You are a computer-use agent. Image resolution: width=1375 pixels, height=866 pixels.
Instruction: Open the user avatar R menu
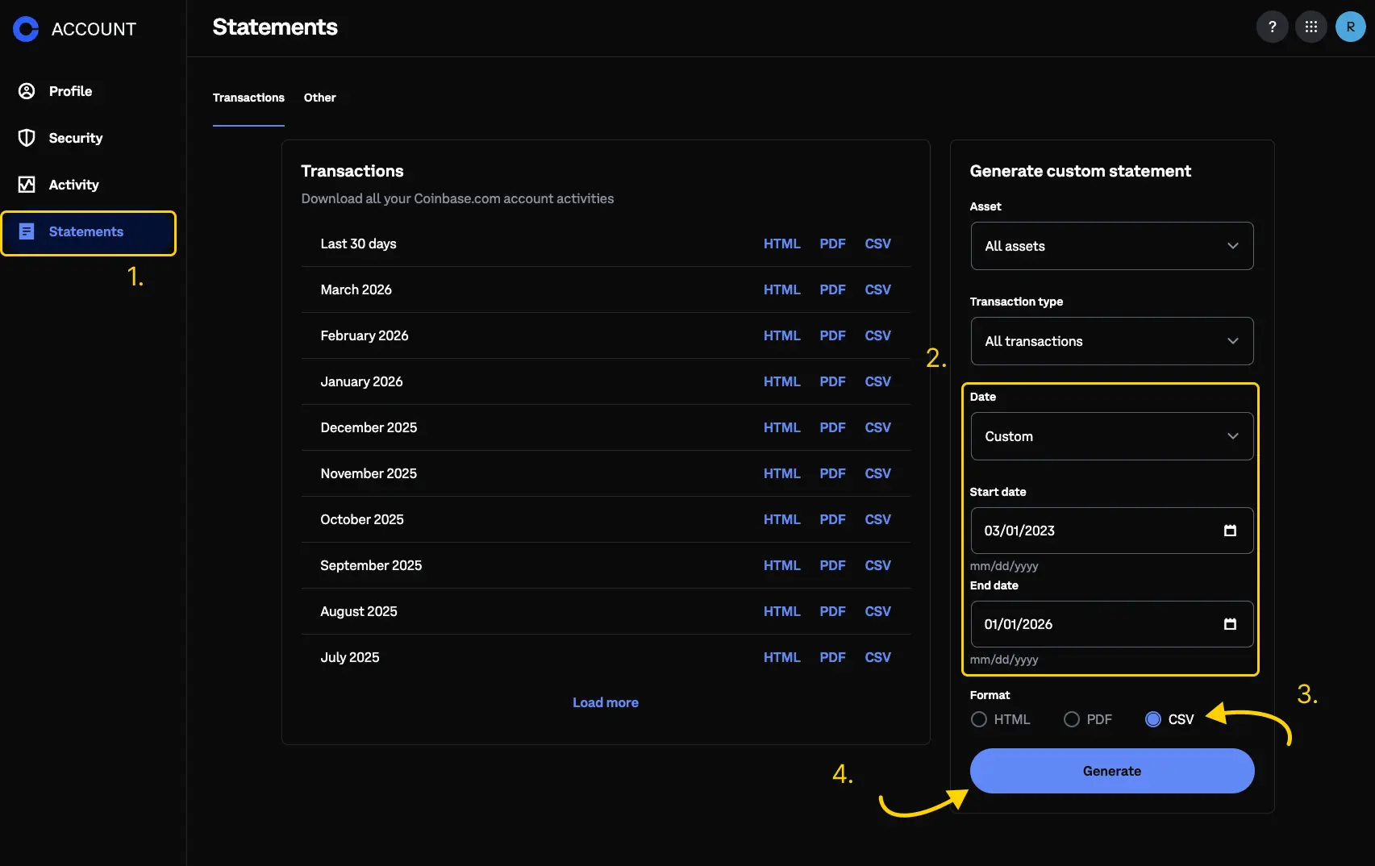pos(1350,27)
